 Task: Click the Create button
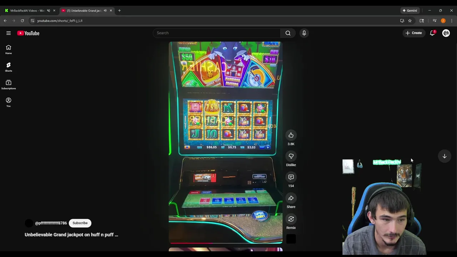pos(413,33)
